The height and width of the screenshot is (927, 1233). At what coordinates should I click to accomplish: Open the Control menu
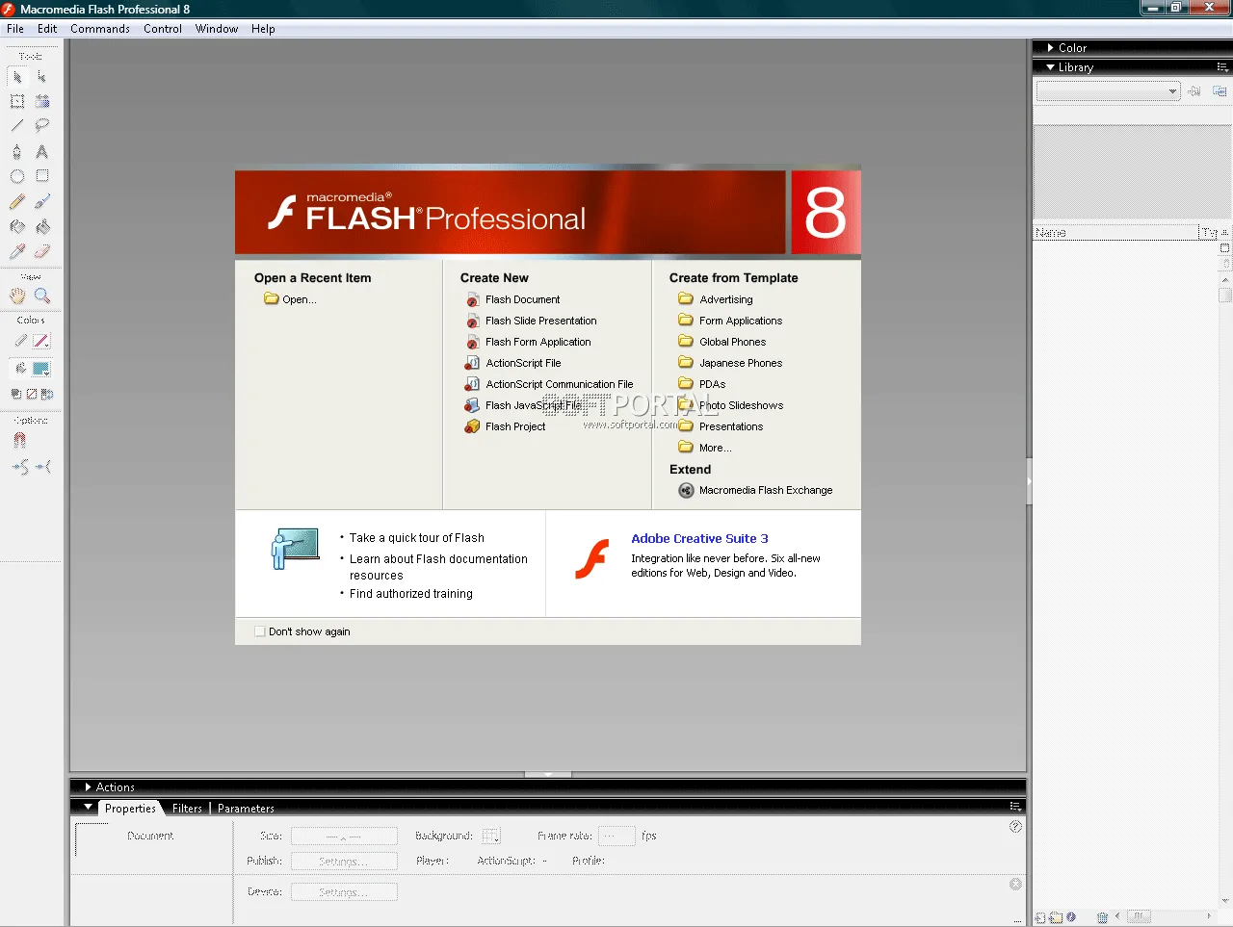coord(163,29)
